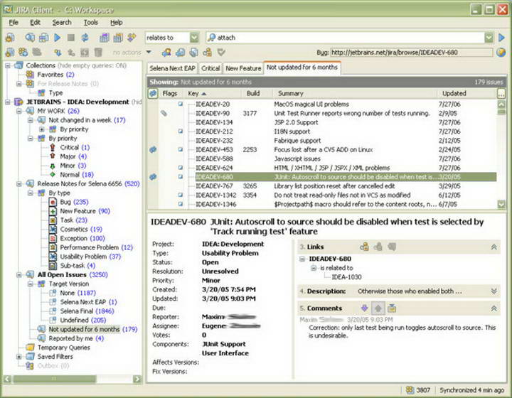Select the Critical (1) priority query
This screenshot has width=512, height=398.
[x=75, y=147]
